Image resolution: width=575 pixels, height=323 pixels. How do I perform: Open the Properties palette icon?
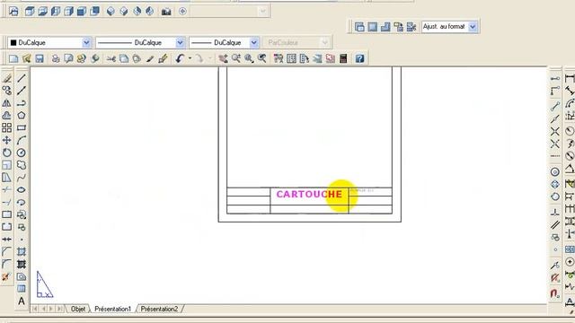tap(279, 58)
